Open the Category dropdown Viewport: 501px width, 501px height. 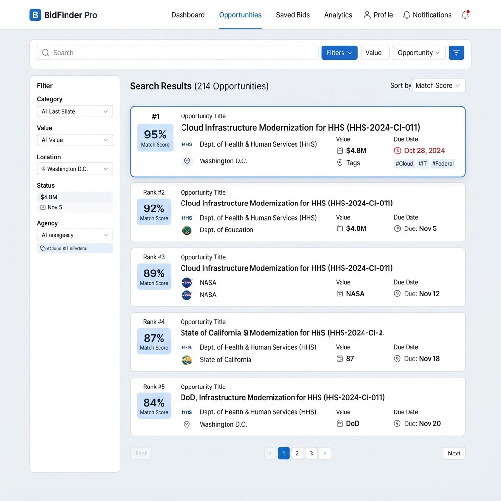point(75,111)
